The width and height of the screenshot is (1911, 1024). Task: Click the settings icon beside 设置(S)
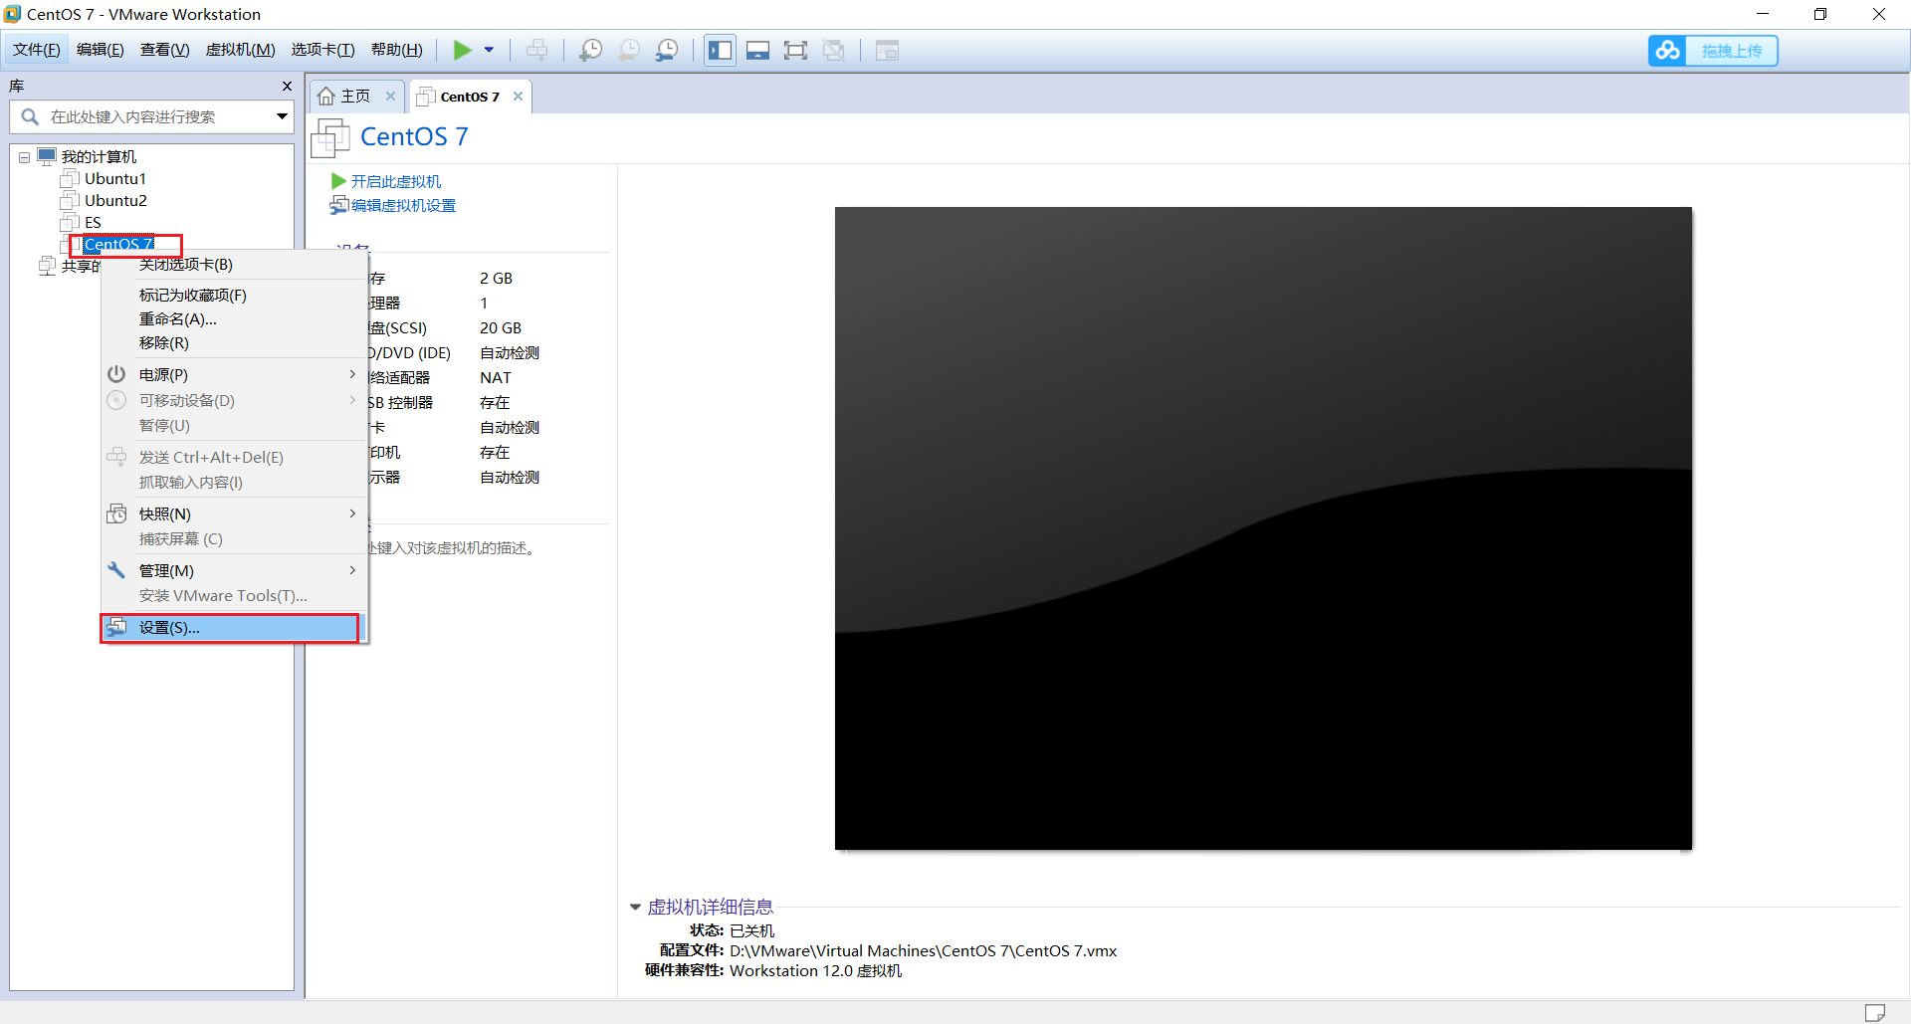(x=116, y=627)
